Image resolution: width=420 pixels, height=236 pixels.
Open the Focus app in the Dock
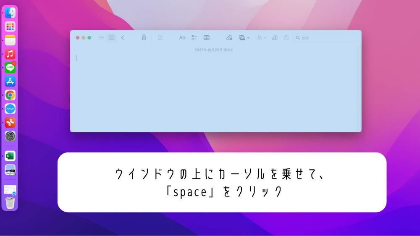(10, 109)
